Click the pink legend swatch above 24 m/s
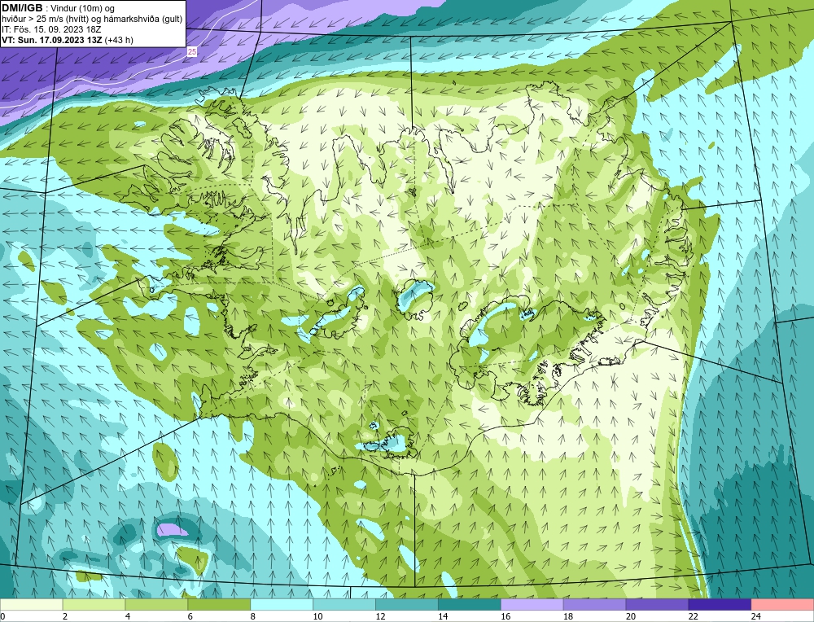 pos(782,604)
